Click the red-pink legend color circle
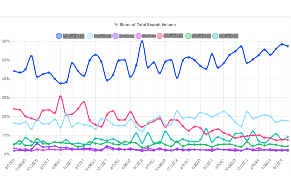The width and height of the screenshot is (291, 194). coord(160,36)
